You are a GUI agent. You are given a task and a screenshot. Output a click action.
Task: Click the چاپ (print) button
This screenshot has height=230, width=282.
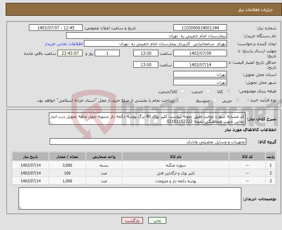coord(157,220)
